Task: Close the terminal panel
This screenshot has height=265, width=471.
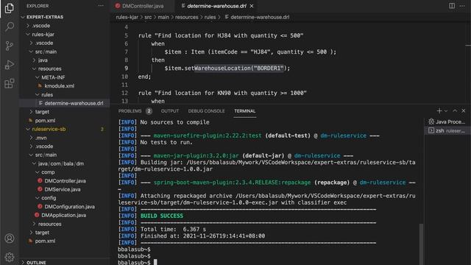Action: pyautogui.click(x=464, y=111)
